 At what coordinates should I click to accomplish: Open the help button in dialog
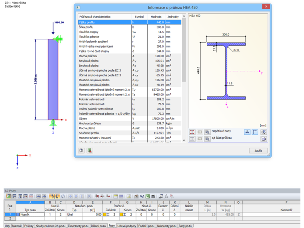pos(81,150)
